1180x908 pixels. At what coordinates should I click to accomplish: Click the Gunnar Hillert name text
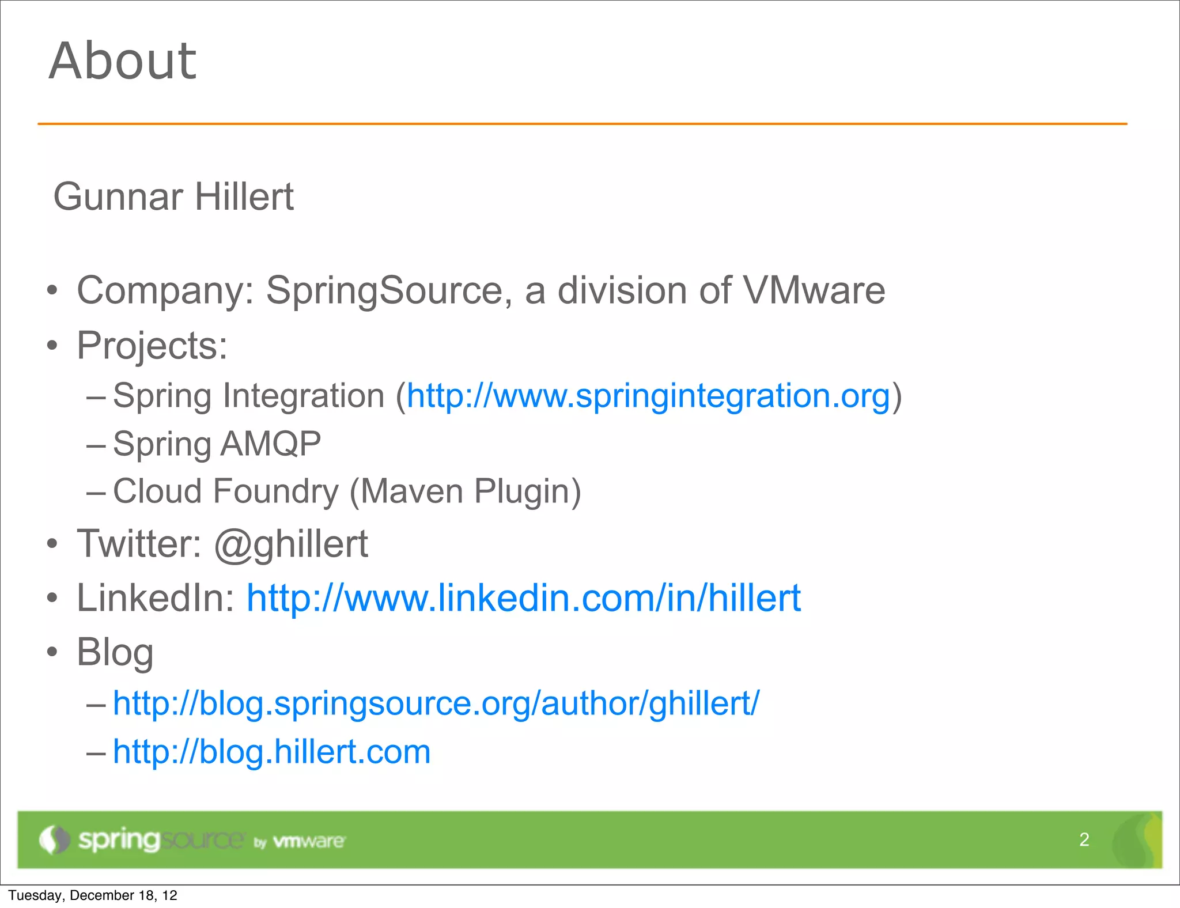point(173,197)
